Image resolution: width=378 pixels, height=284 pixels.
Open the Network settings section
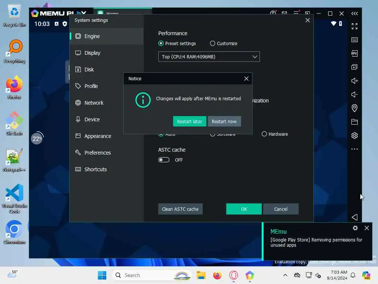[x=107, y=103]
